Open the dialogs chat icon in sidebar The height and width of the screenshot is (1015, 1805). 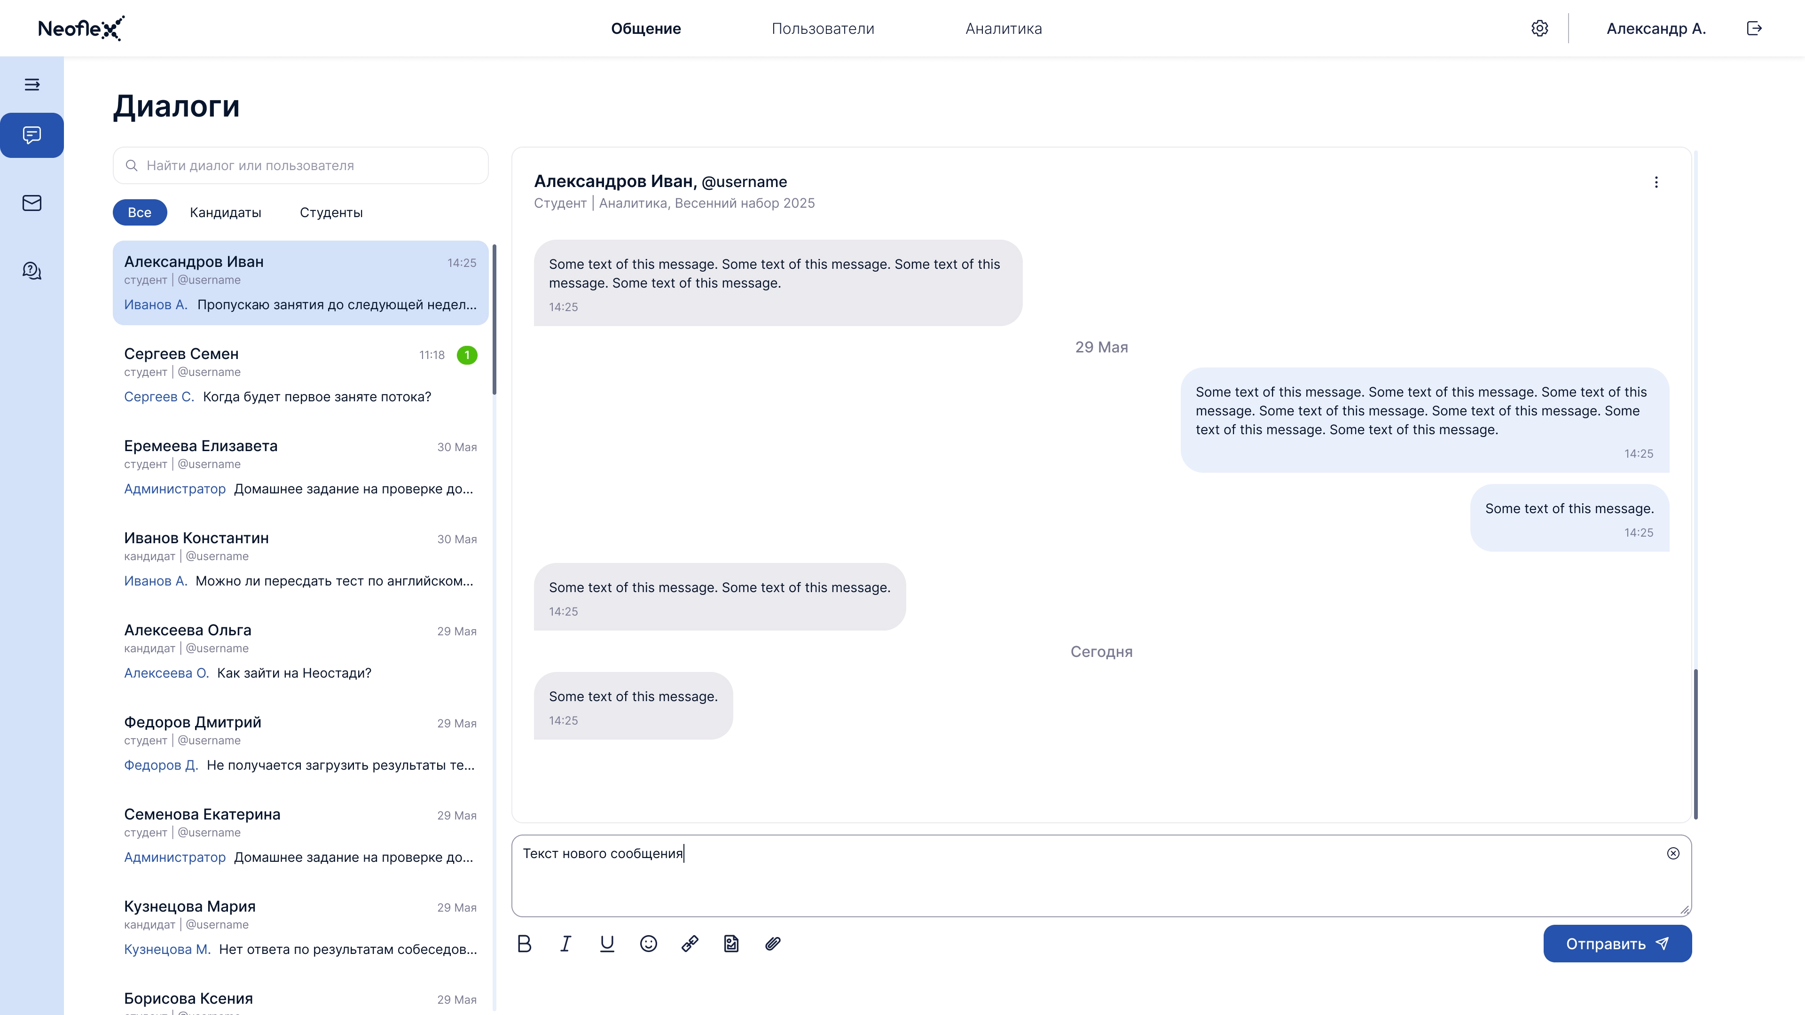pos(32,135)
